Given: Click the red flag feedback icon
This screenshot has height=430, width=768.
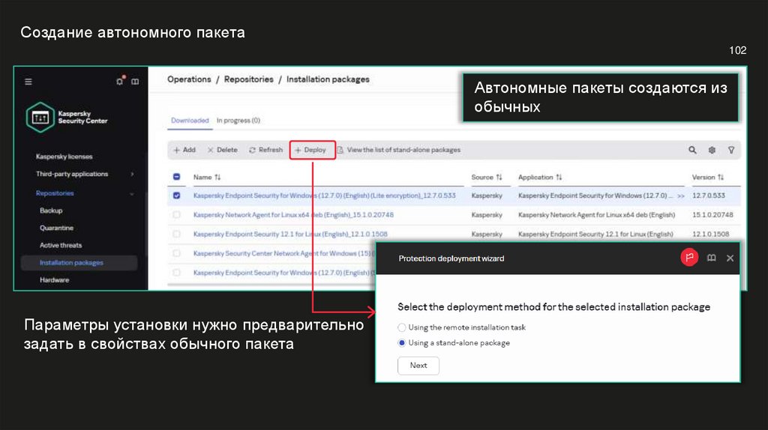Looking at the screenshot, I should coord(689,257).
